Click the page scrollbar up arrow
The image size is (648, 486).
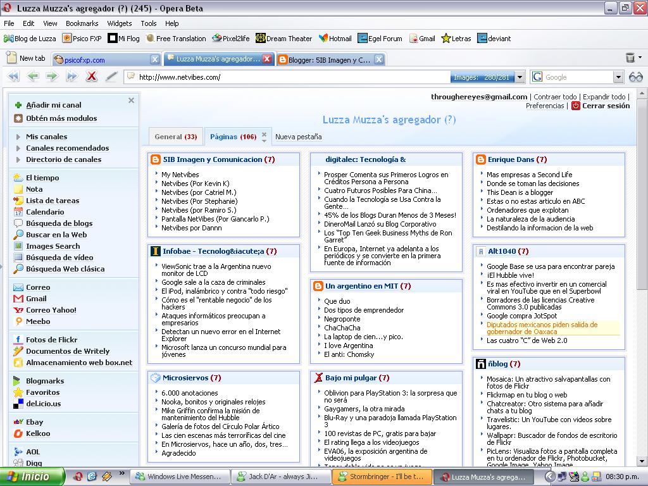tap(641, 92)
